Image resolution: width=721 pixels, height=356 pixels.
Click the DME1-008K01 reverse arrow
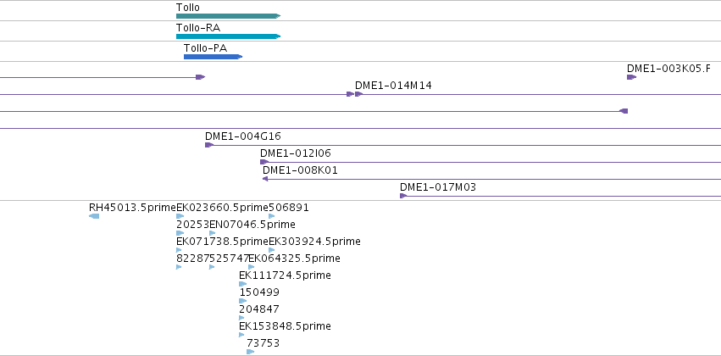(265, 179)
